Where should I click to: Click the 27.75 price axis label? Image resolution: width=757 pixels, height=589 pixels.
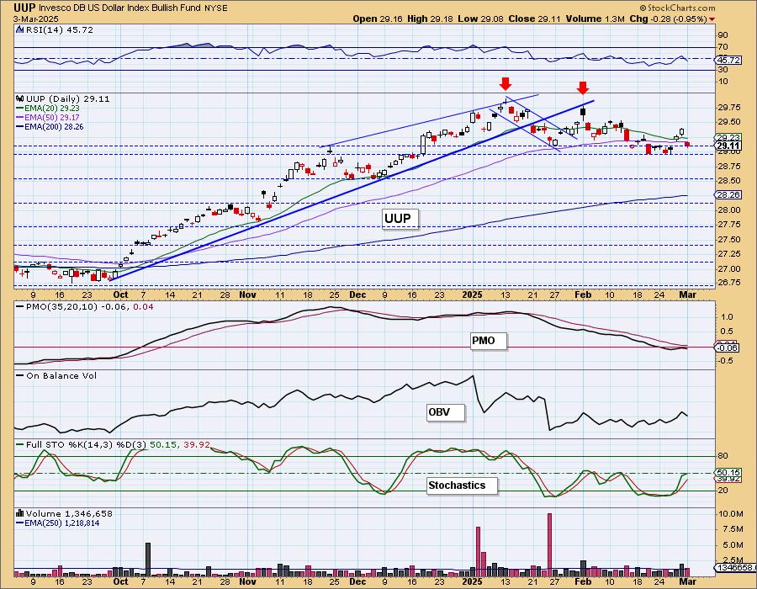point(729,225)
